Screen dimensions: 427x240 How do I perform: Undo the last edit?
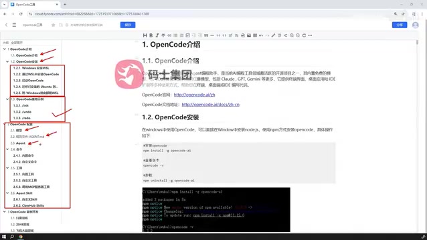261,35
